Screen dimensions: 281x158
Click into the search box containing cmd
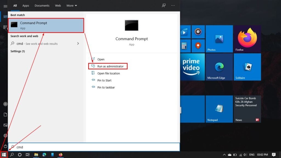coord(94,147)
